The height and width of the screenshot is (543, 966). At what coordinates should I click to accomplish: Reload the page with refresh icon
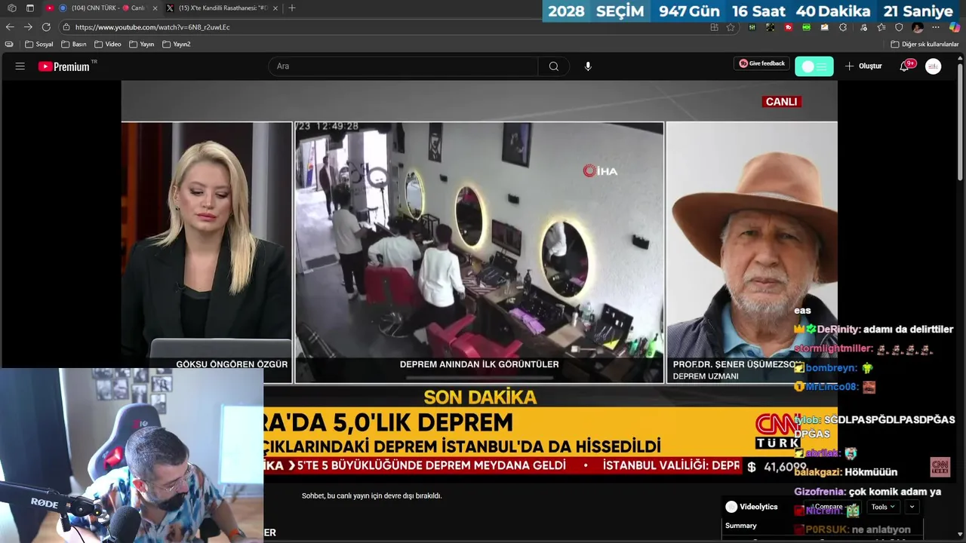(x=46, y=27)
